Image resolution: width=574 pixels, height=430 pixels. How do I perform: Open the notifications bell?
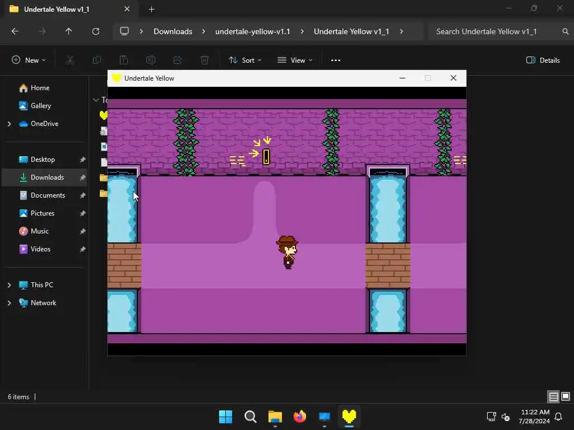tap(559, 417)
